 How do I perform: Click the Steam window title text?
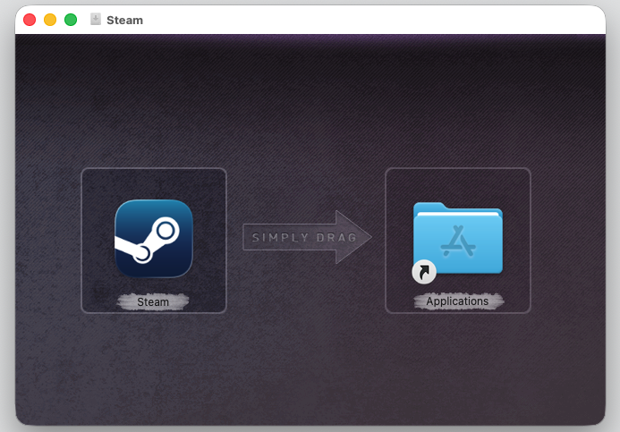click(124, 20)
